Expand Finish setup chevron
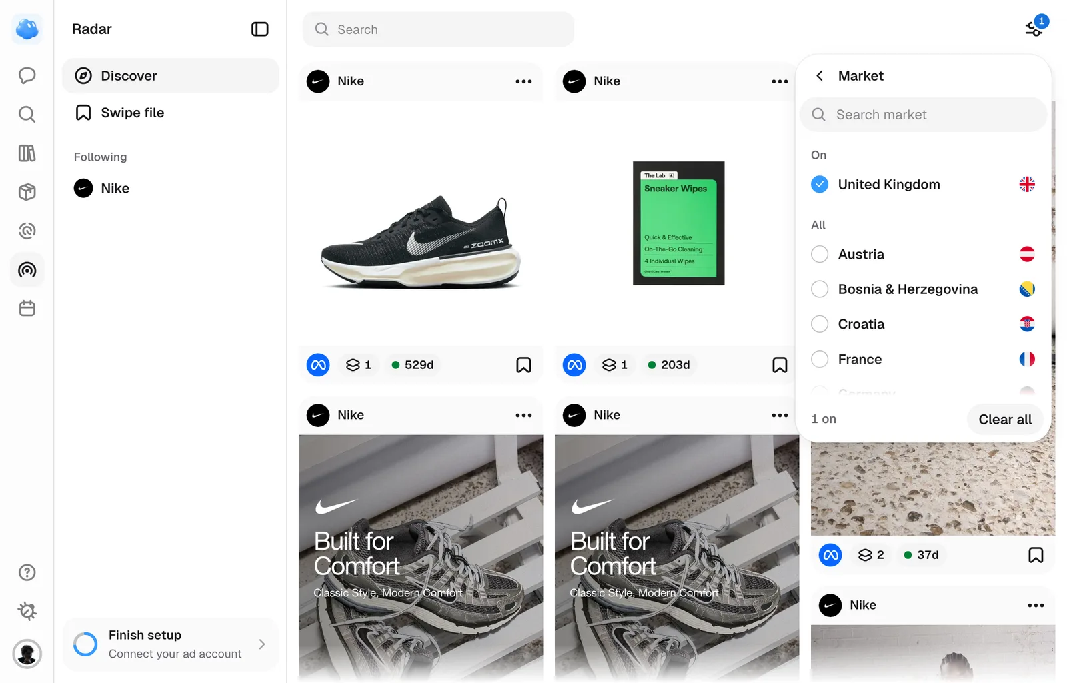1067x683 pixels. pyautogui.click(x=262, y=644)
